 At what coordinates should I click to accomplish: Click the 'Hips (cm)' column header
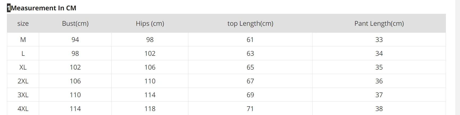pos(150,23)
